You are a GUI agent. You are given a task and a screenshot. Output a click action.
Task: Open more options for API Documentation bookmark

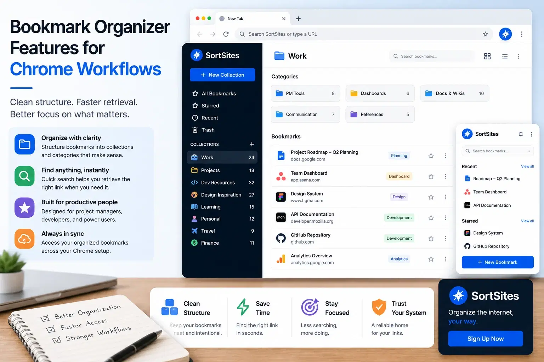(446, 218)
